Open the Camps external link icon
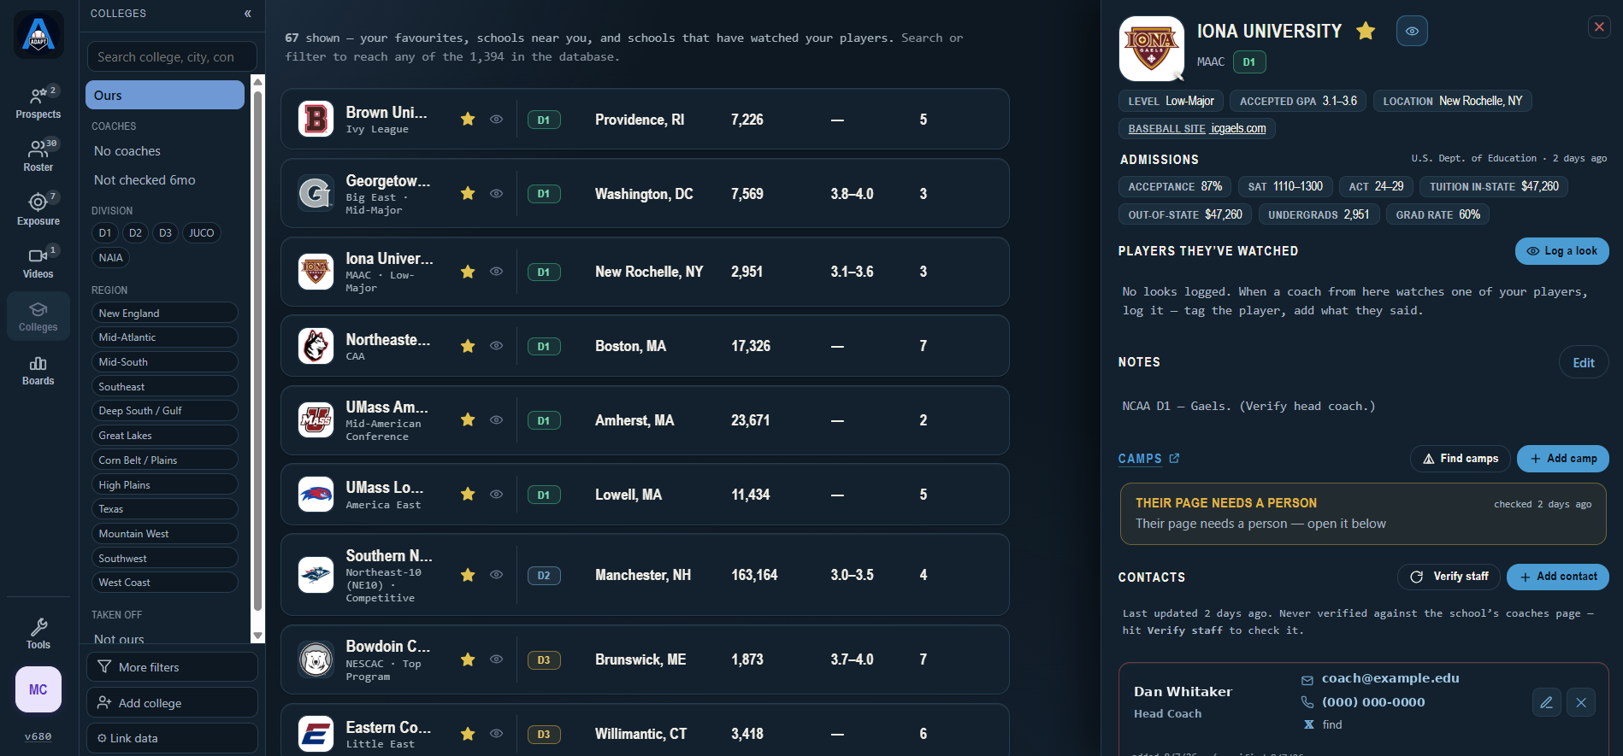This screenshot has width=1623, height=756. (1174, 459)
